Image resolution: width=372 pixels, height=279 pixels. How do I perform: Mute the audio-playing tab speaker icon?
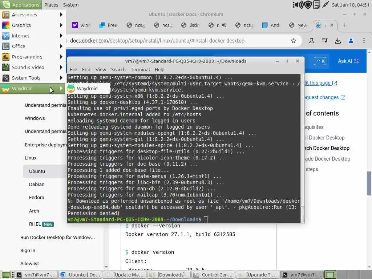224,25
